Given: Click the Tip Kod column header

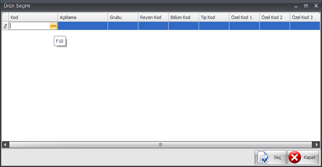Looking at the screenshot, I should (x=214, y=17).
